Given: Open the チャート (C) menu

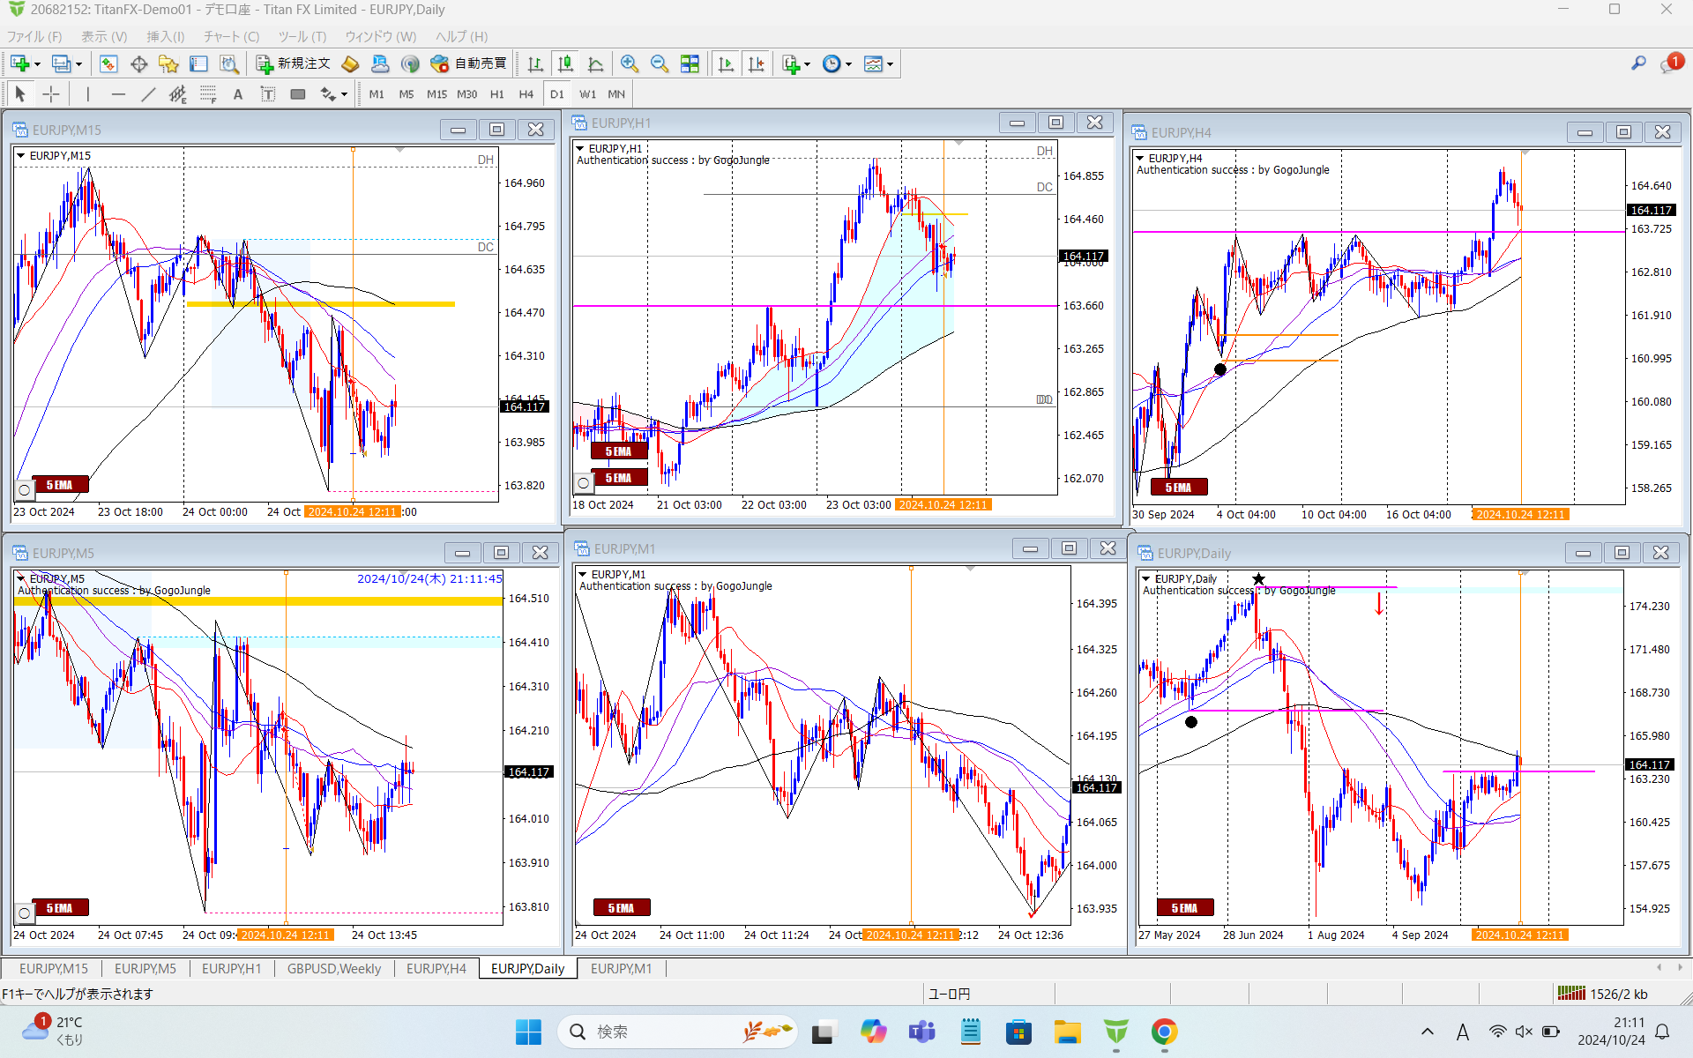Looking at the screenshot, I should pyautogui.click(x=231, y=36).
